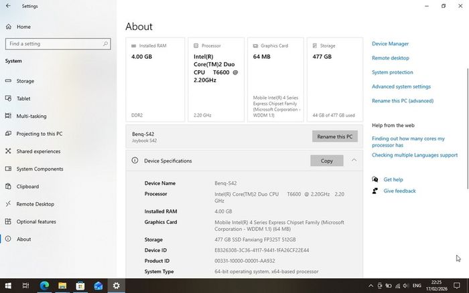Click the System Type value text

[266, 272]
